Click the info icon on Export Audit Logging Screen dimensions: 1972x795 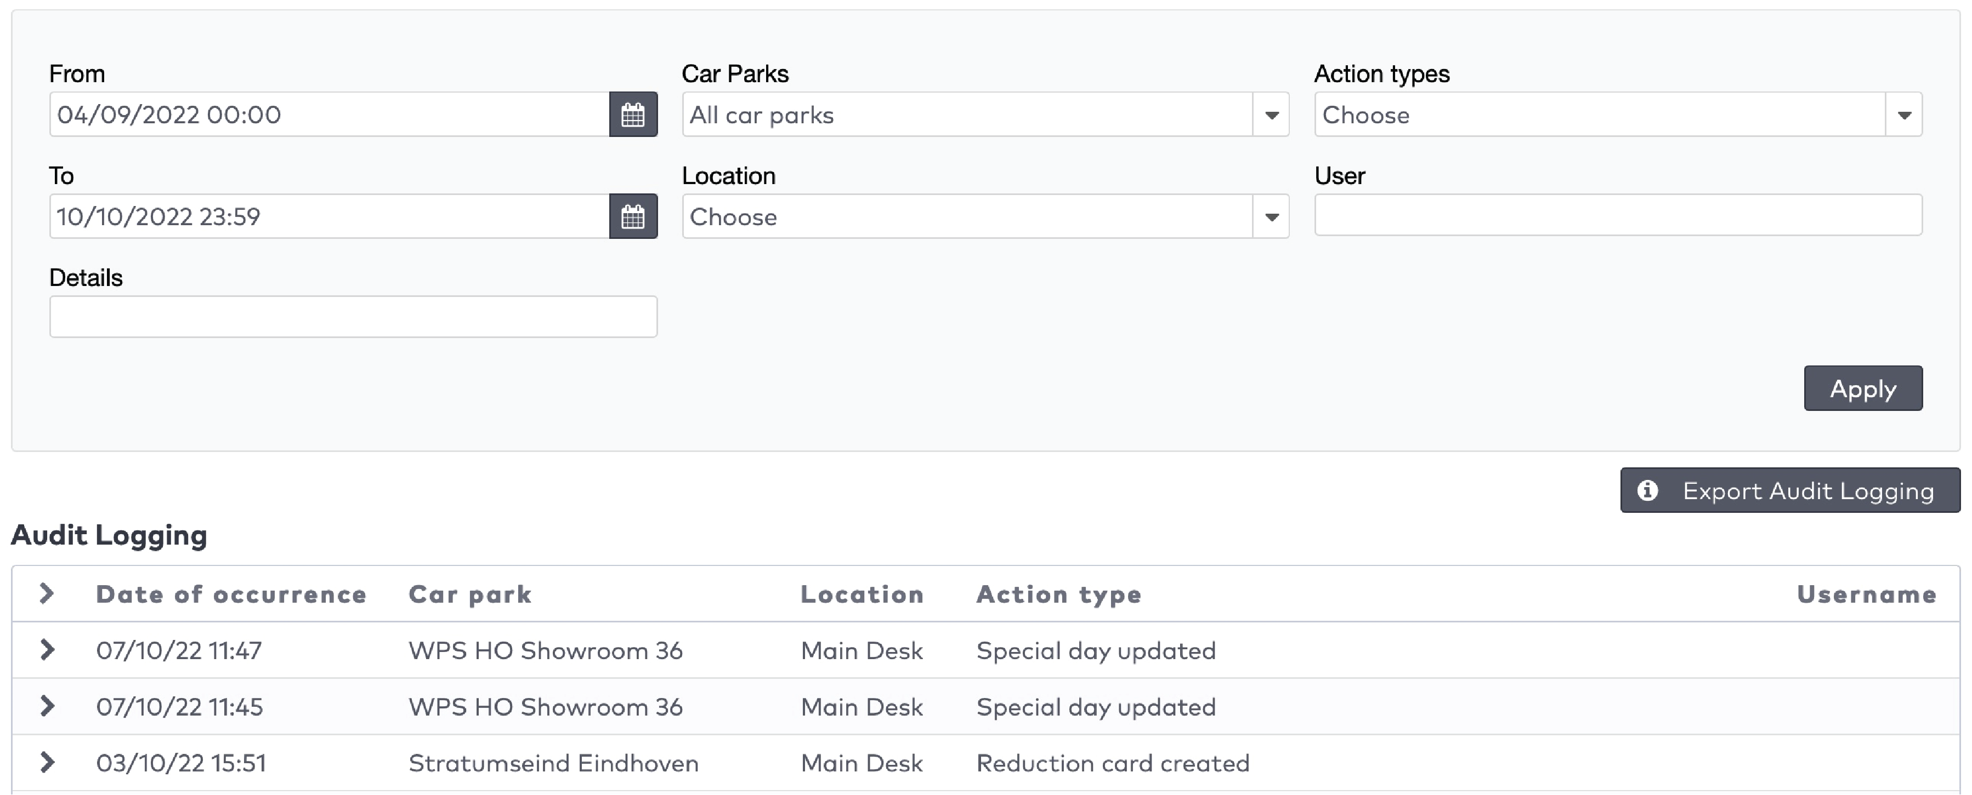(x=1647, y=490)
